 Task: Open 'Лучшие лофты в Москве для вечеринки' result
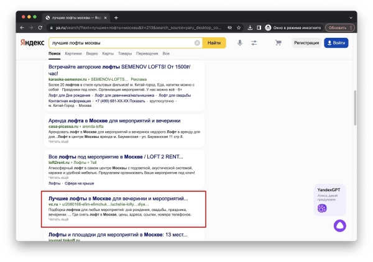(x=118, y=199)
